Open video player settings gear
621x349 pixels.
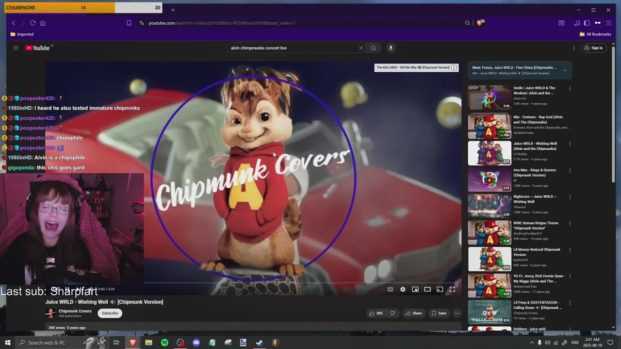point(403,289)
